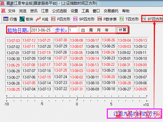Select the 年 year period option
This screenshot has height=122, width=163.
107,30
